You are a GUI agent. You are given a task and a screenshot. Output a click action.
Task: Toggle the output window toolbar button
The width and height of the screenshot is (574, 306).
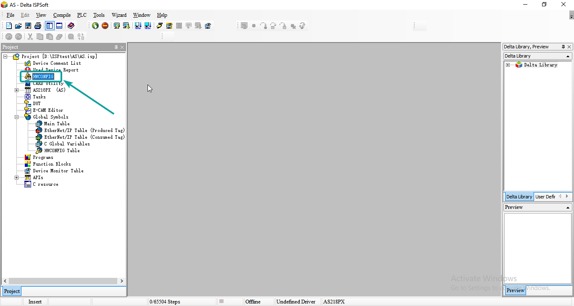coord(59,26)
